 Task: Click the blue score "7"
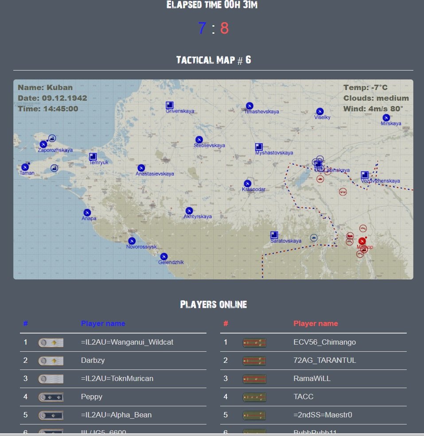(202, 28)
